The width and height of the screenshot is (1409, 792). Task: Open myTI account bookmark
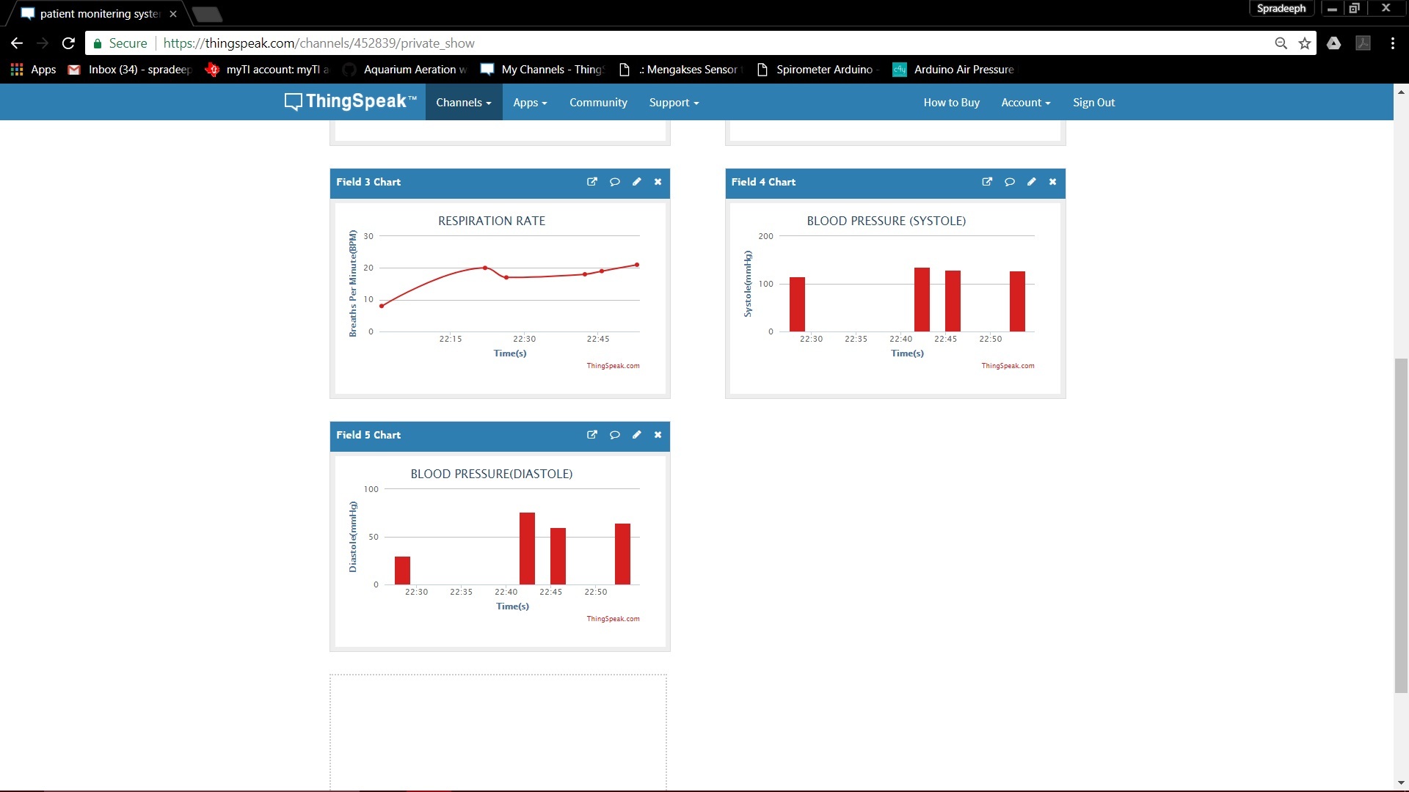pyautogui.click(x=267, y=70)
